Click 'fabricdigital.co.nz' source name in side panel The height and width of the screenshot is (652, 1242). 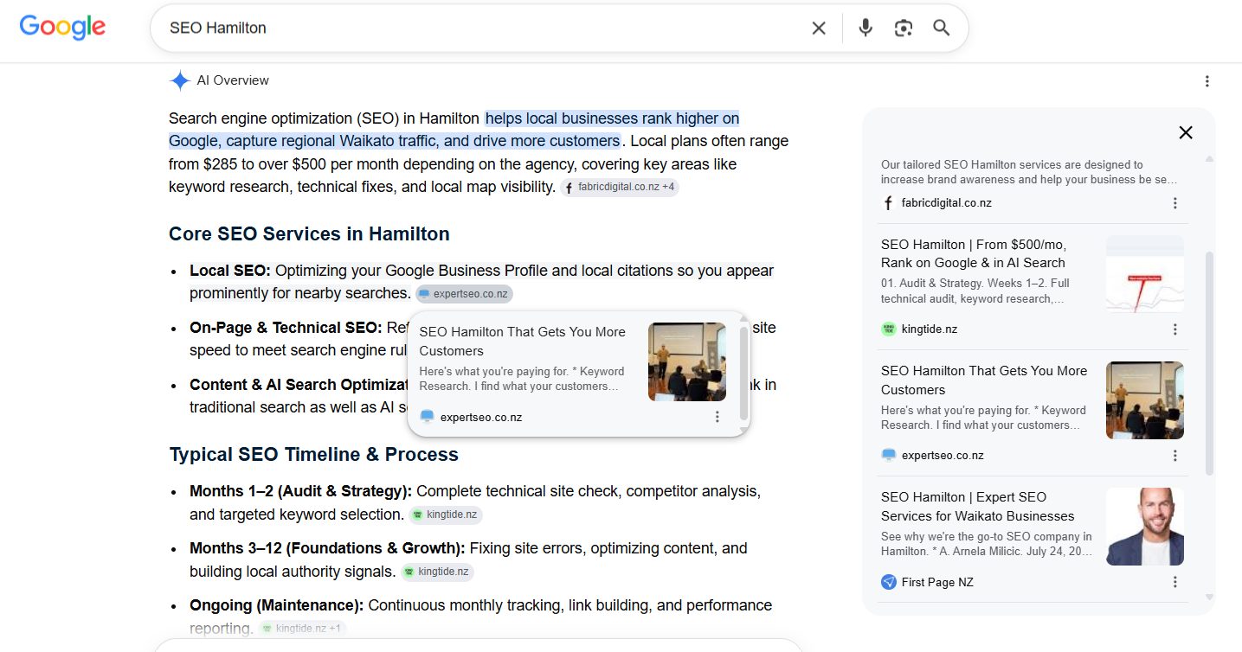947,203
